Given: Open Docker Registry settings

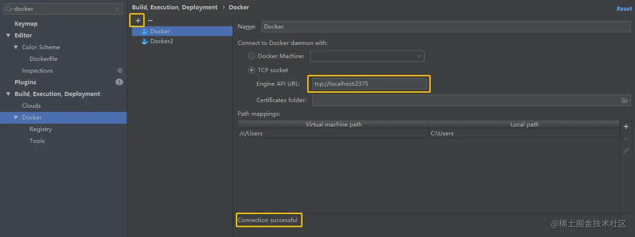Looking at the screenshot, I should coord(41,129).
